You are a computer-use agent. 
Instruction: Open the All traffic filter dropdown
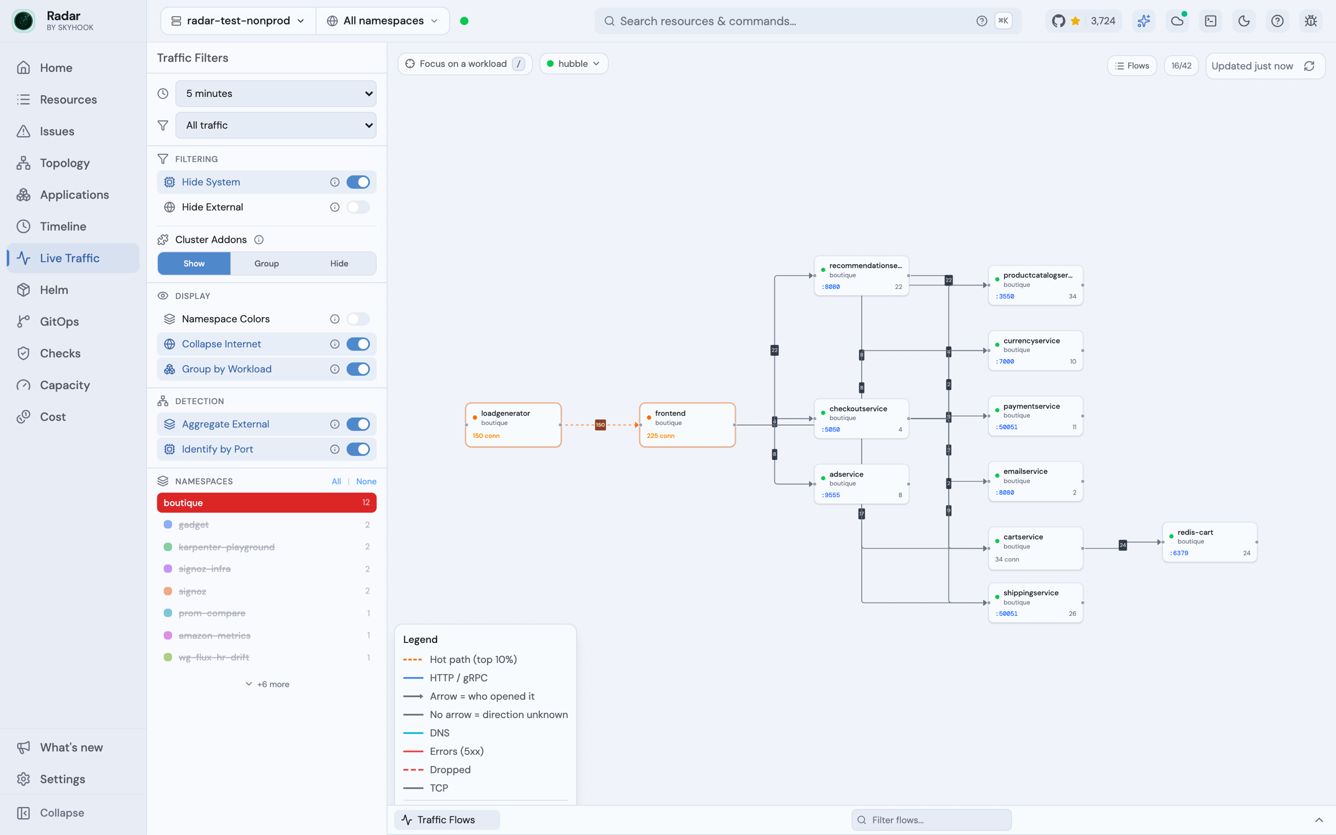click(276, 125)
